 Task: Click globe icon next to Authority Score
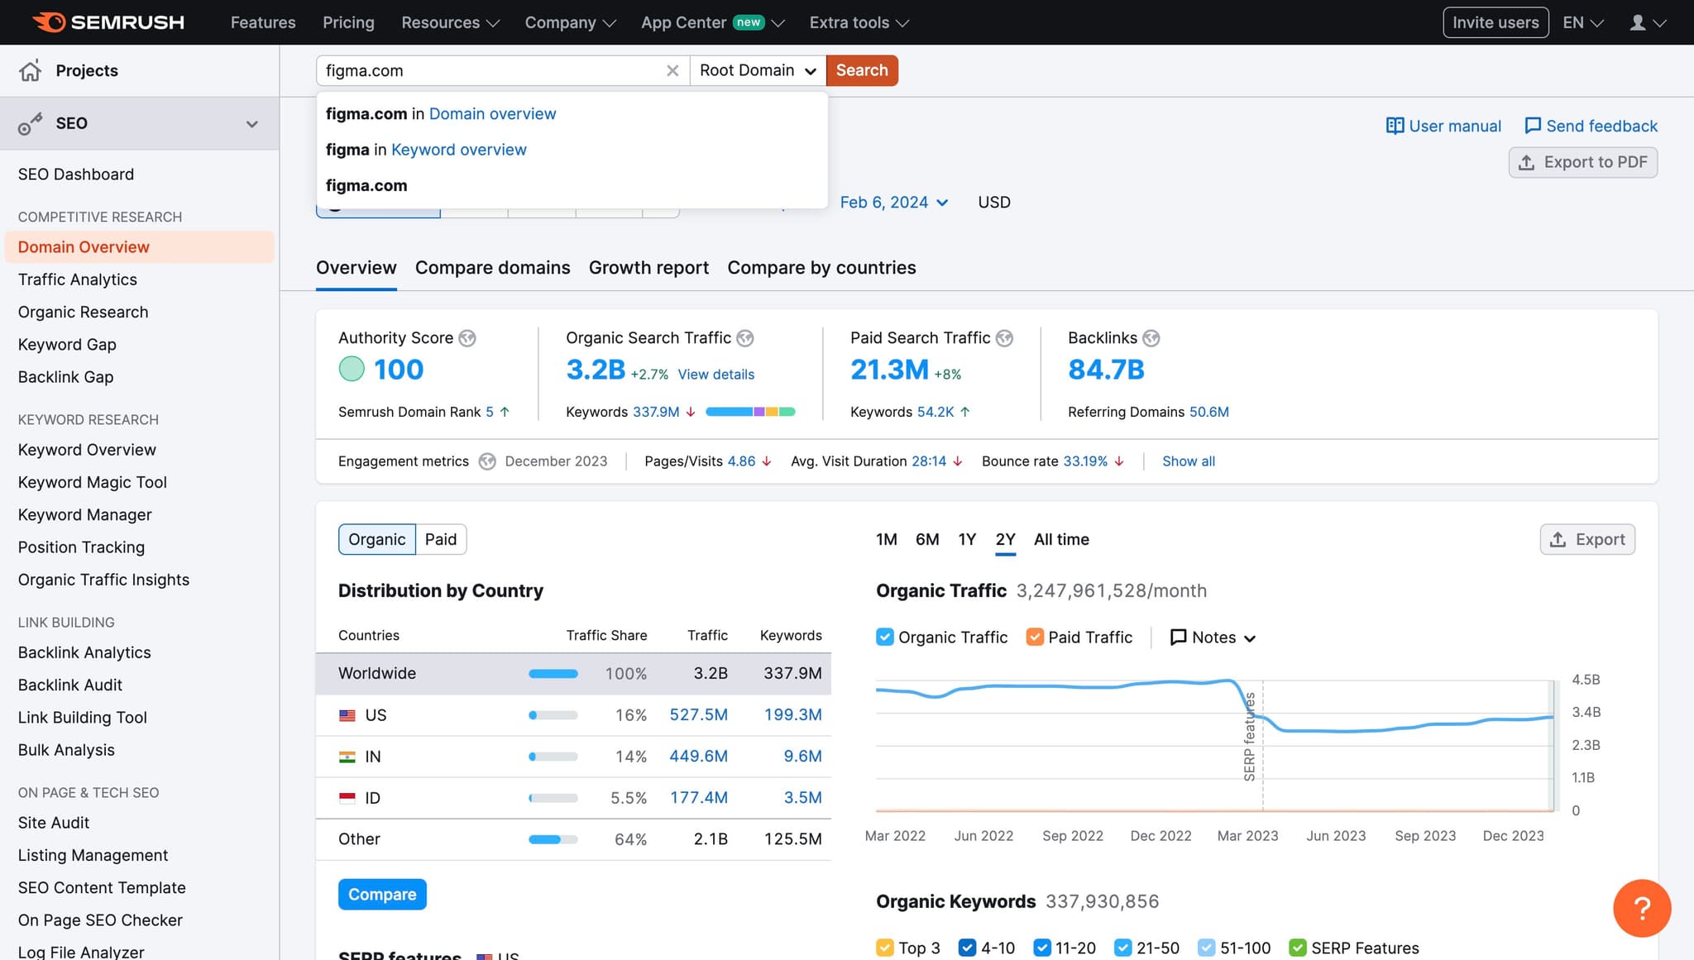467,338
